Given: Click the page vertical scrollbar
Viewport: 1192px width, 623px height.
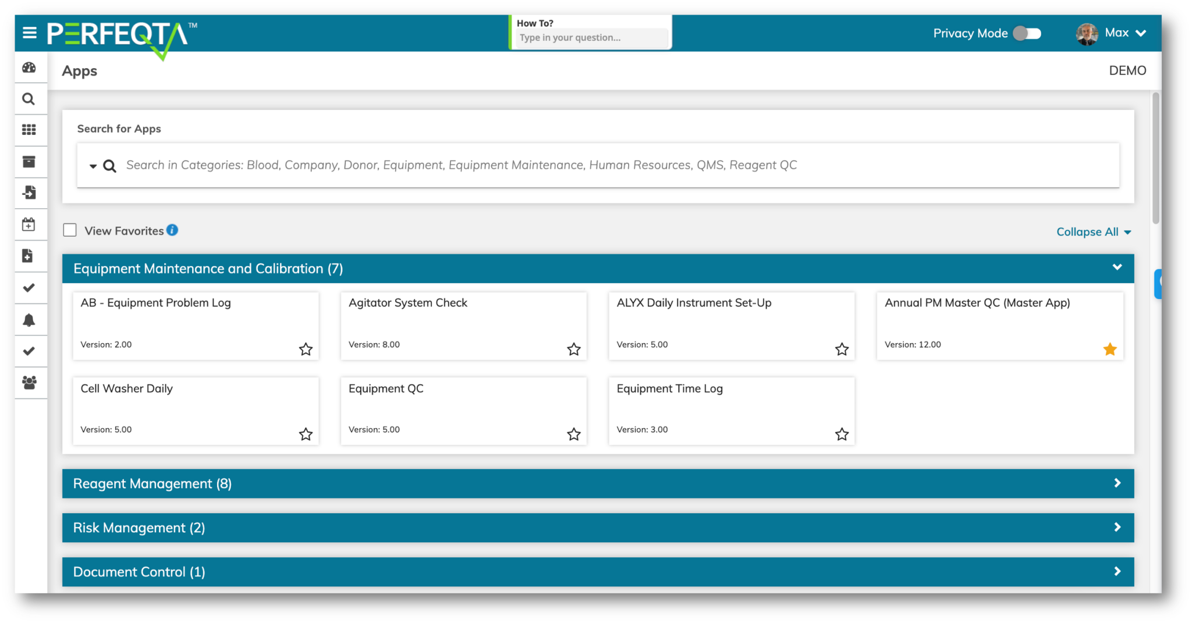Looking at the screenshot, I should click(x=1155, y=158).
